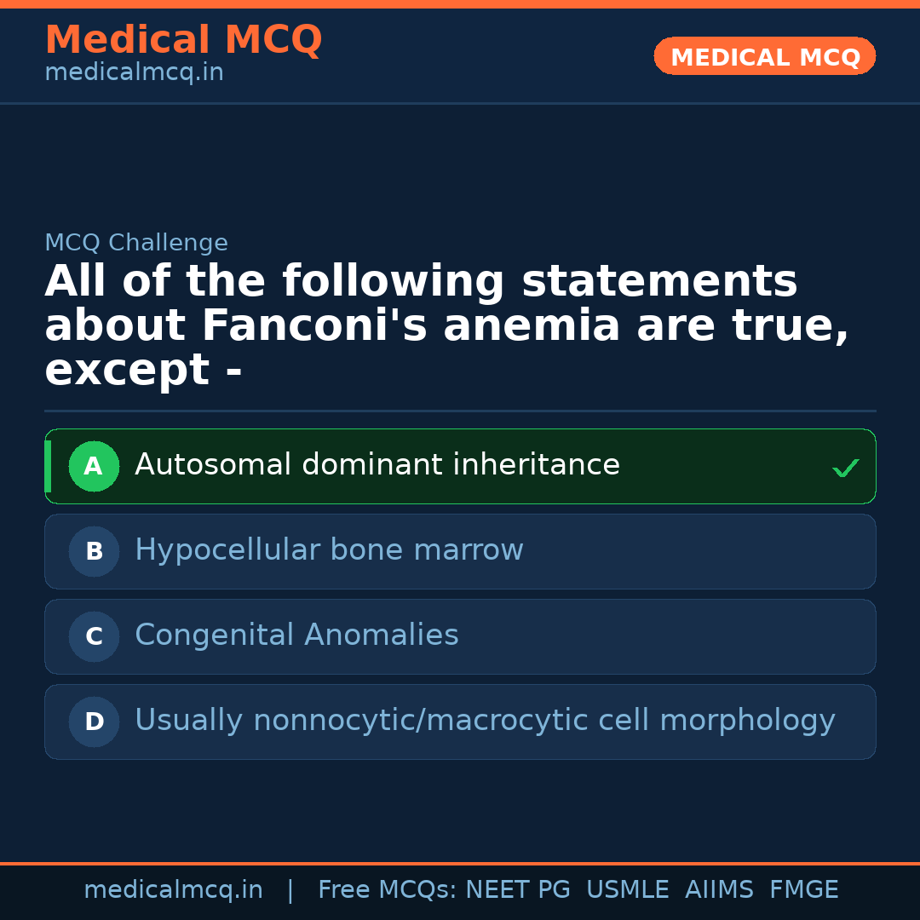The image size is (920, 920).
Task: Click the D letter circle
Action: (94, 722)
